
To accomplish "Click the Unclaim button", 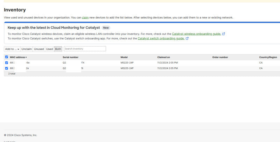I will click(x=27, y=49).
